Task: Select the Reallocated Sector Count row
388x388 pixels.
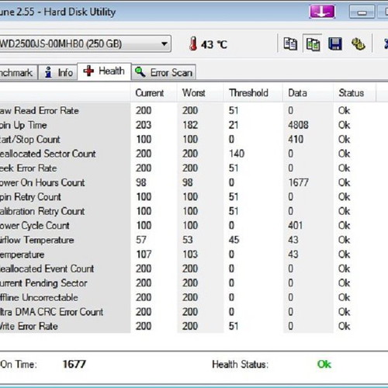Action: click(188, 154)
